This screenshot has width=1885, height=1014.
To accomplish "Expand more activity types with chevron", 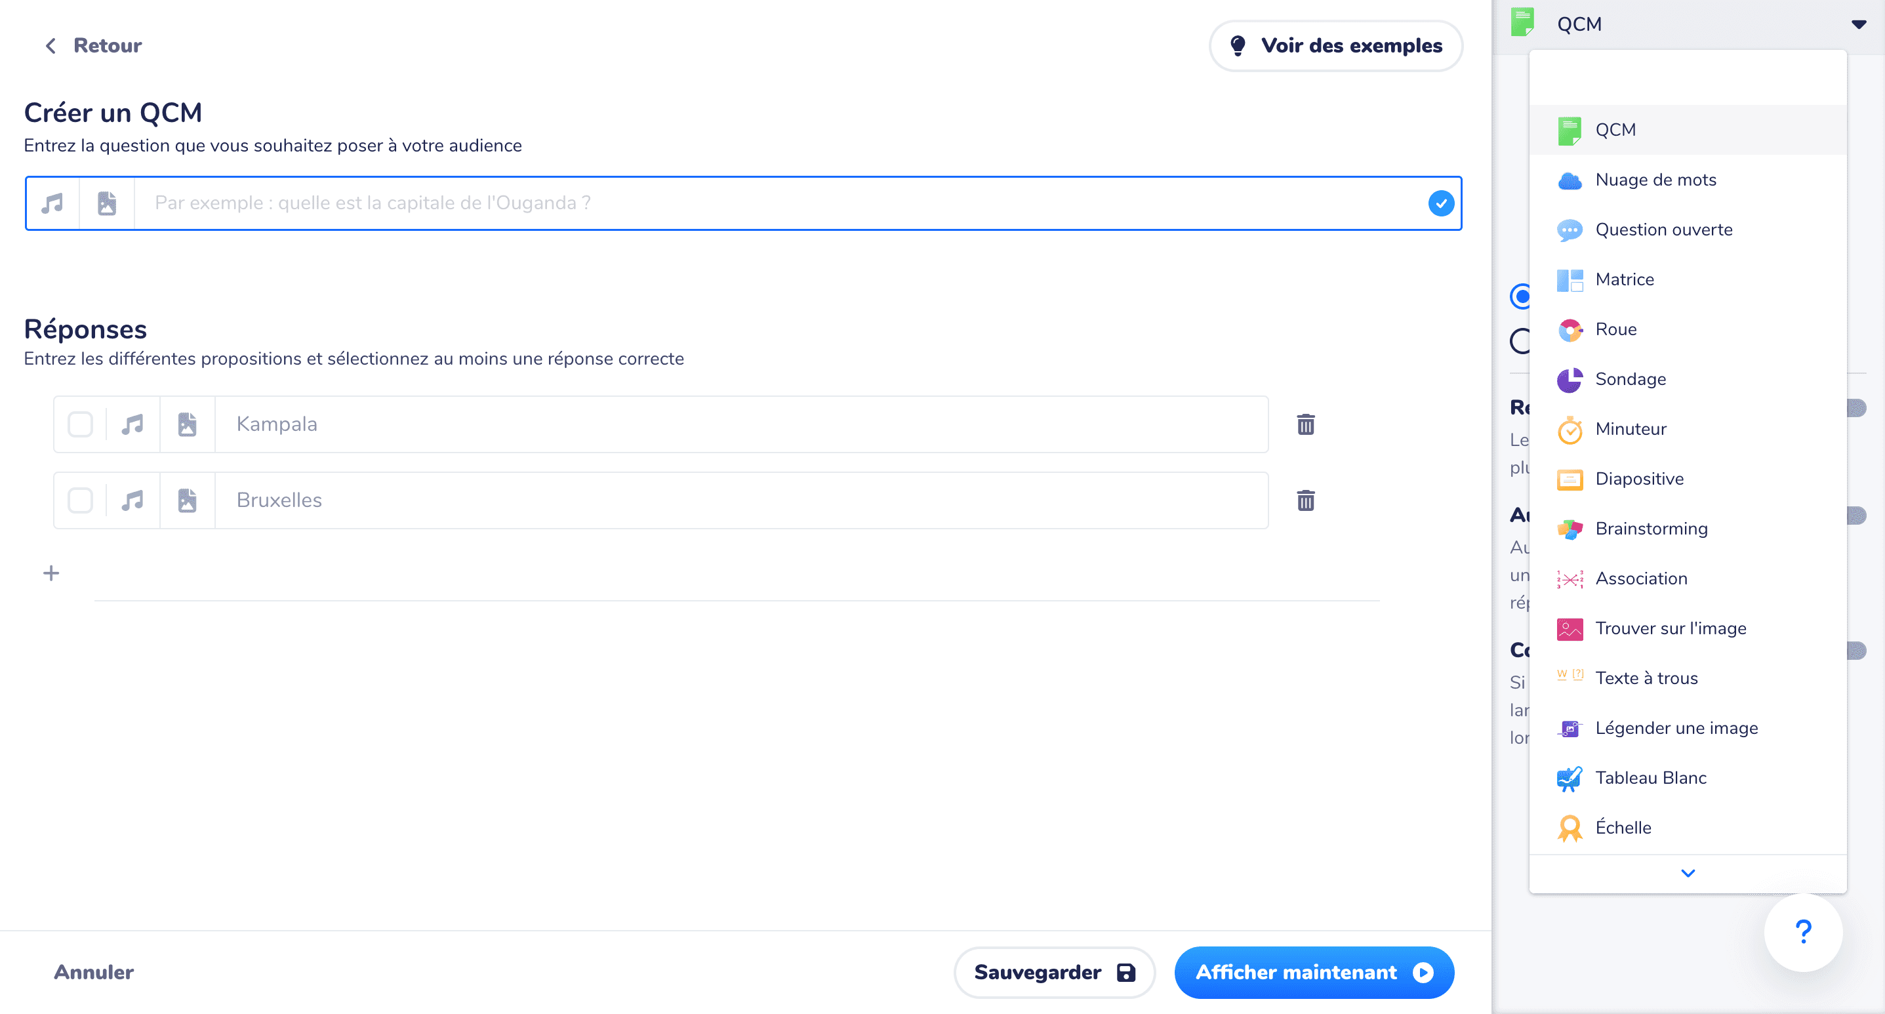I will coord(1688,872).
